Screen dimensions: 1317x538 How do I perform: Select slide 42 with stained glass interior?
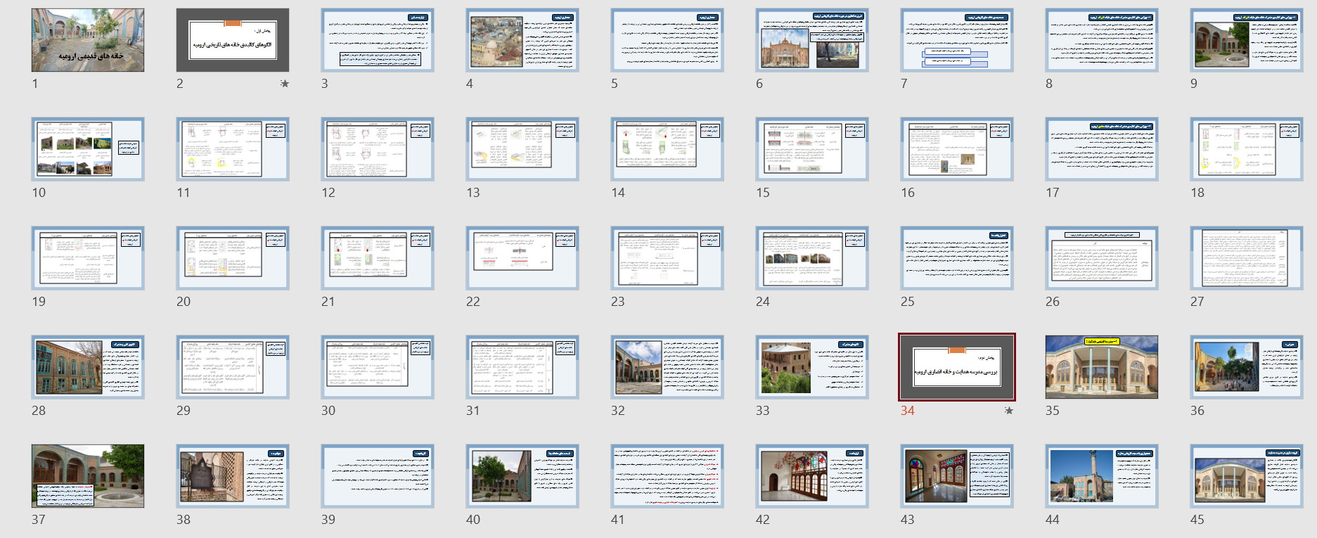(812, 476)
